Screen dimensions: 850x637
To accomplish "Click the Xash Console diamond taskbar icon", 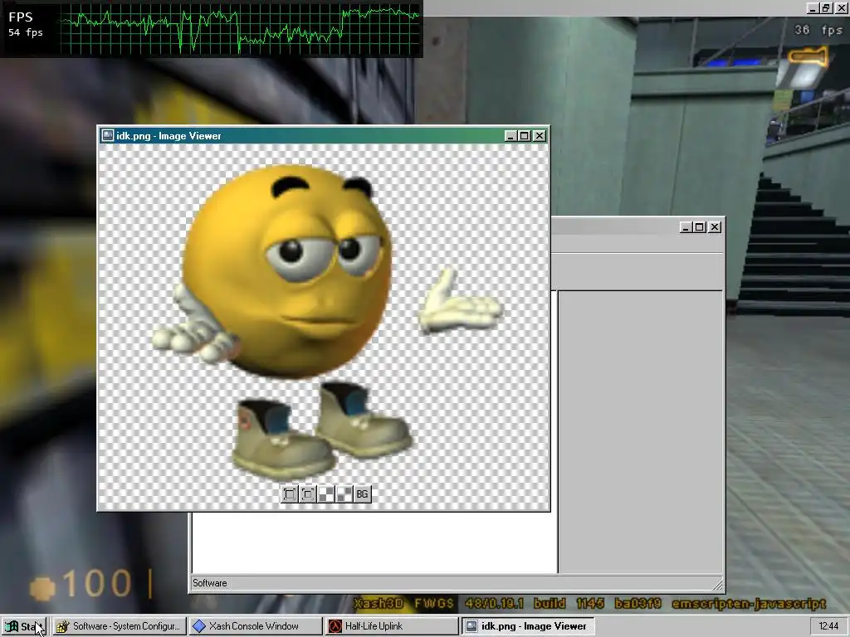I will pos(199,626).
